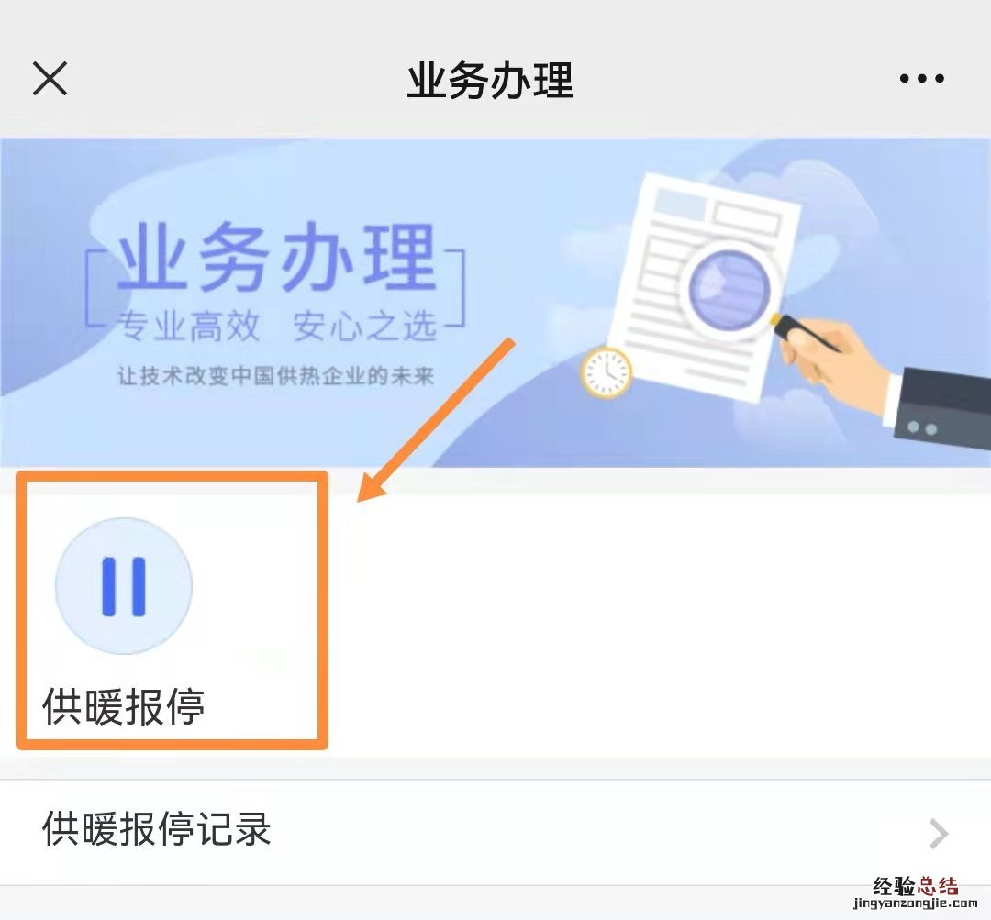
Task: Tap the blue pause icon for 供暖报停
Action: pyautogui.click(x=124, y=586)
